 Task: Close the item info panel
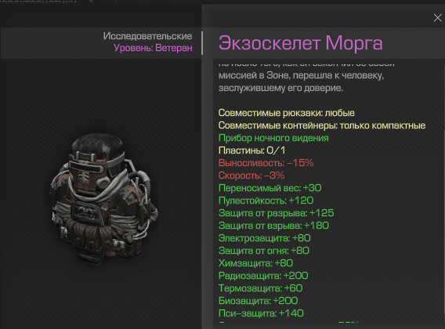[x=437, y=18]
